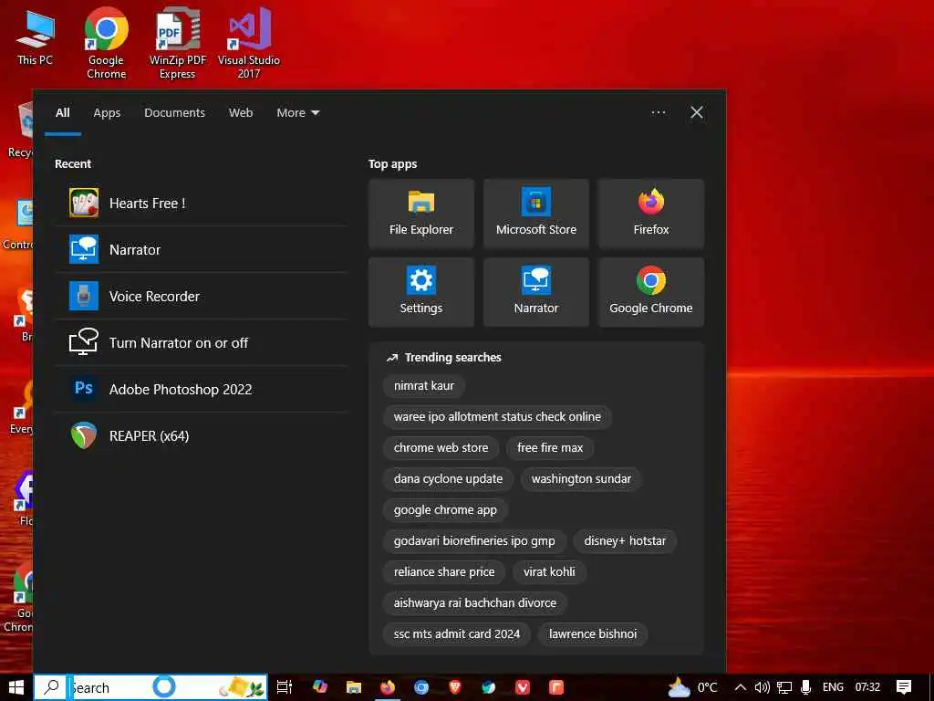Search waree ipo allotment status check online

point(497,416)
